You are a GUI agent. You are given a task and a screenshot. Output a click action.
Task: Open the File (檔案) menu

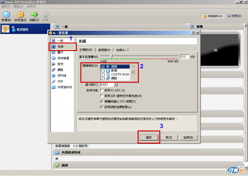click(x=6, y=7)
